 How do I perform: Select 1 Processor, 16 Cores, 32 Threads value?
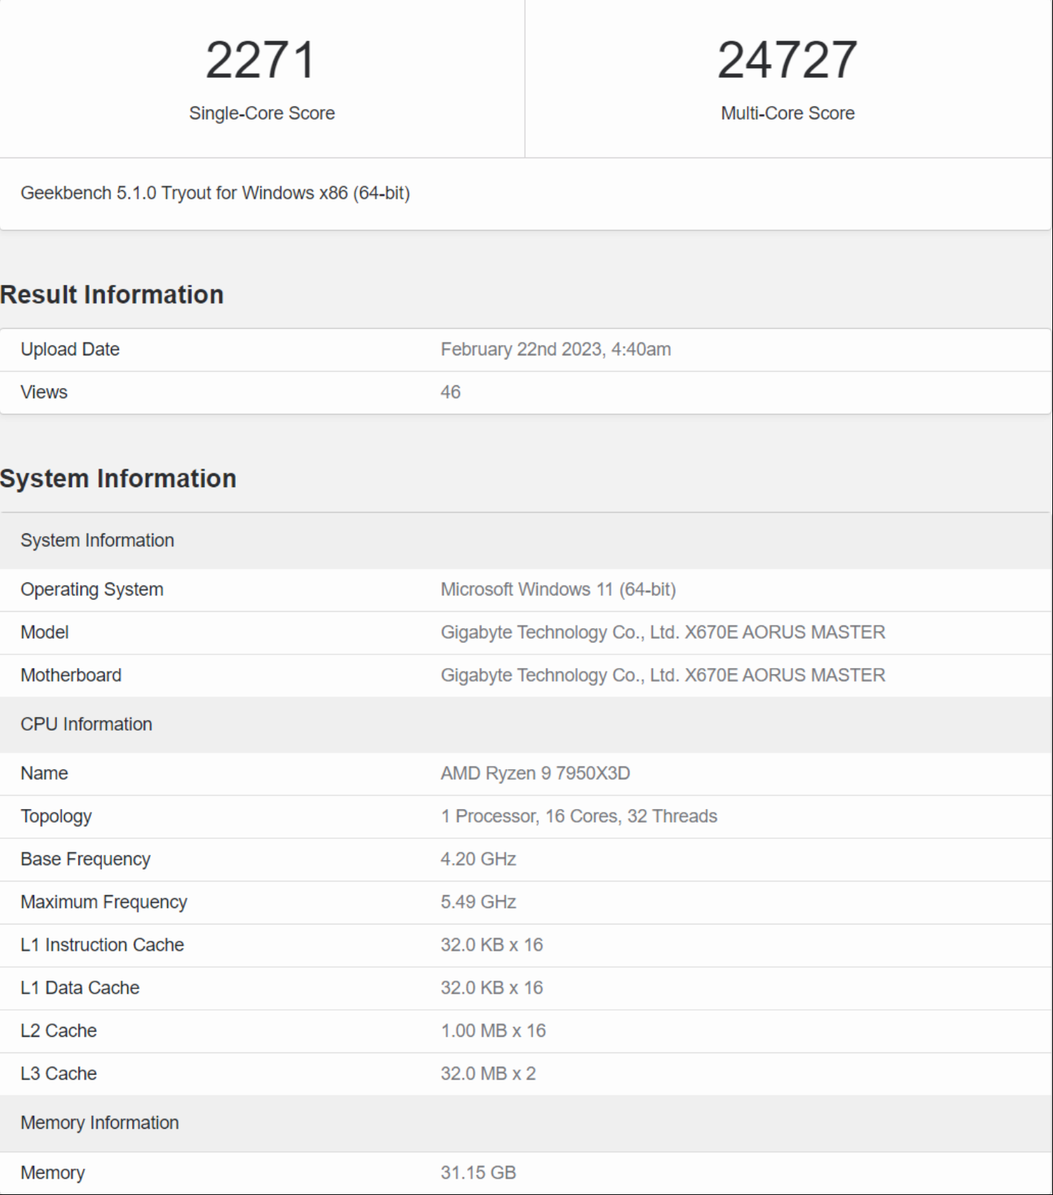pyautogui.click(x=579, y=816)
